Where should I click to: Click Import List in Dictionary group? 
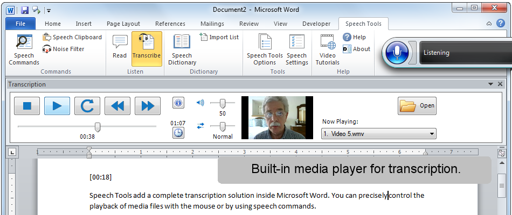tap(219, 37)
